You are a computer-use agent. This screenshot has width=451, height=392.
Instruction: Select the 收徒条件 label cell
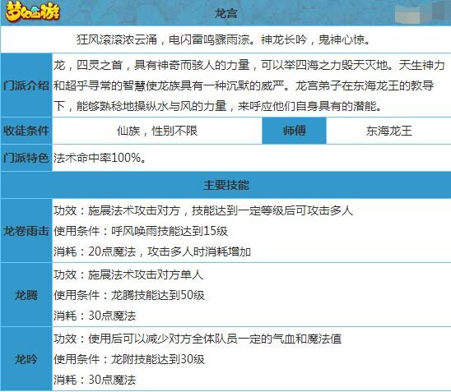(26, 131)
